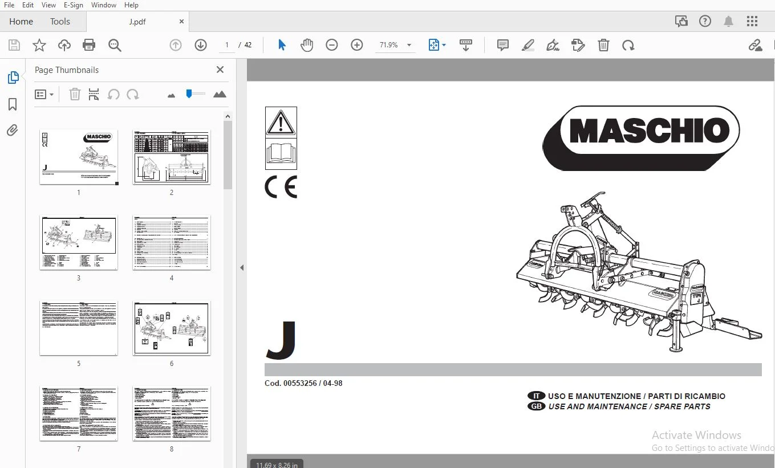
Task: Zoom in with the plus button
Action: [357, 45]
